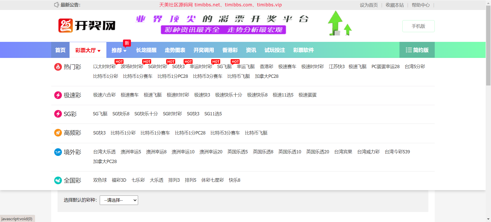
Task: Open 江苏快3 lottery
Action: [337, 67]
